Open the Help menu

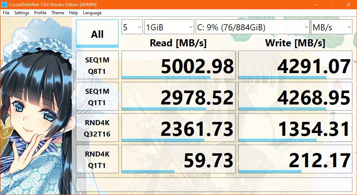tap(73, 13)
